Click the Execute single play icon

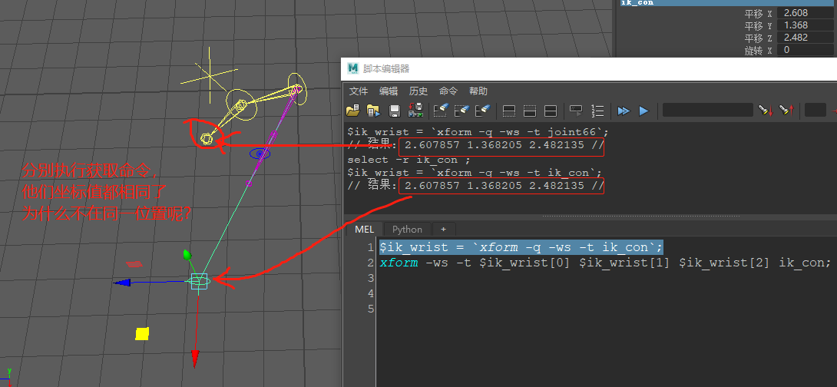click(643, 111)
